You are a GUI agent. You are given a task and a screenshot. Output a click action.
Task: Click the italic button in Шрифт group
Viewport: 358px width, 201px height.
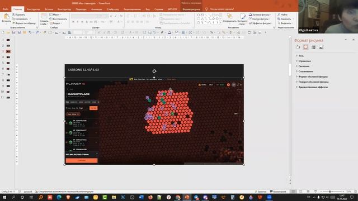coord(78,22)
